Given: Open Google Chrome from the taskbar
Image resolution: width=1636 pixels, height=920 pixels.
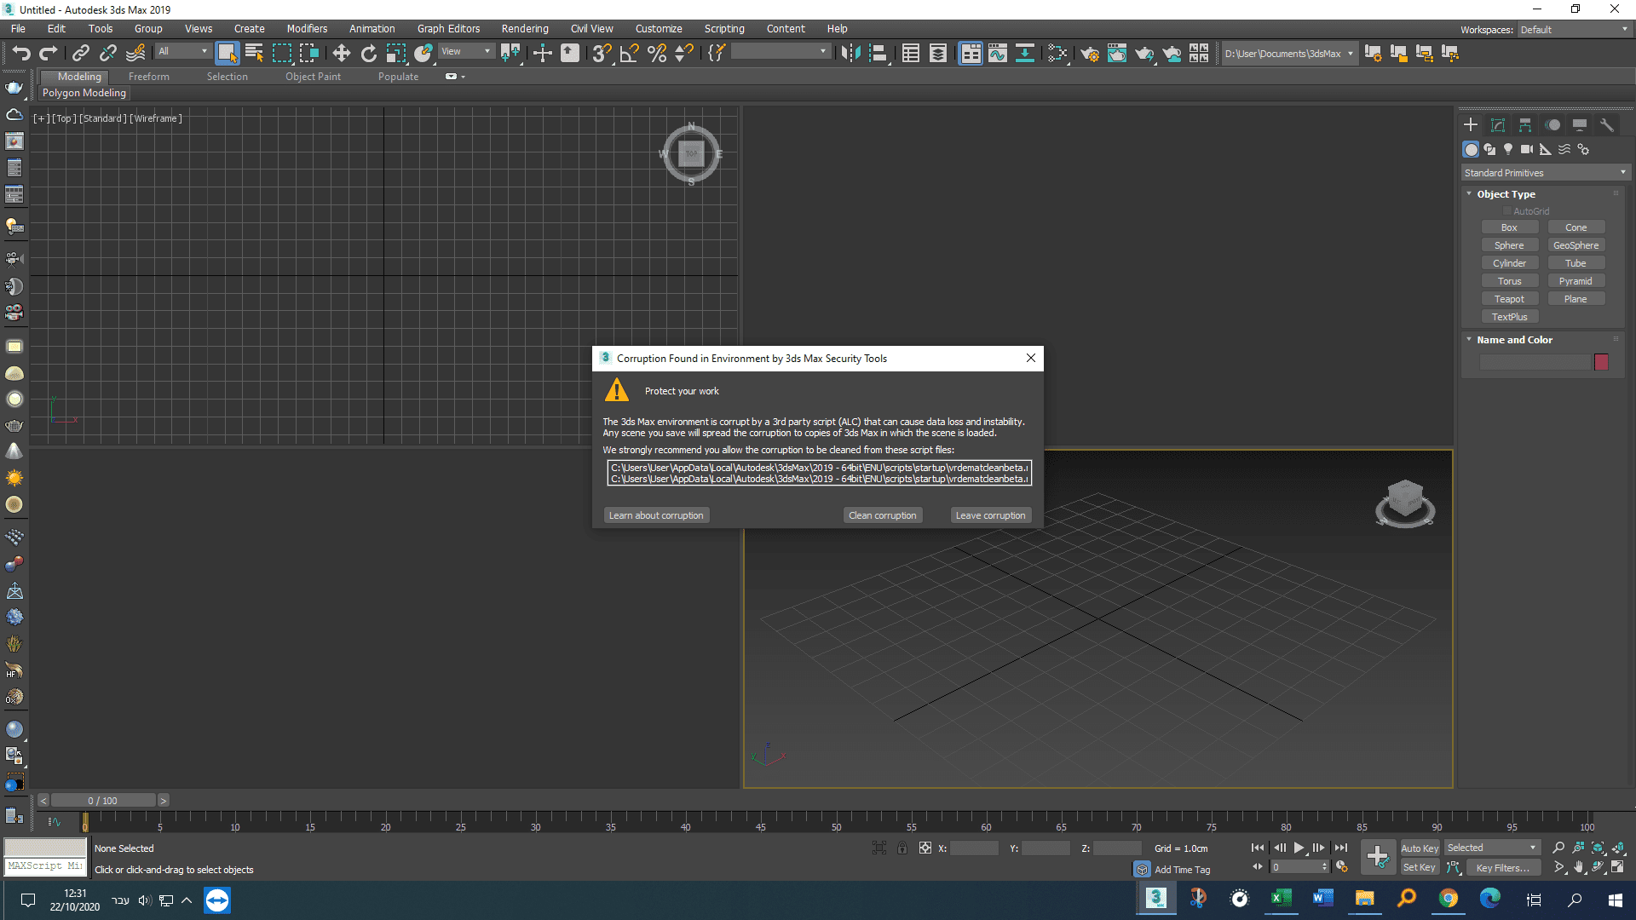Looking at the screenshot, I should pyautogui.click(x=1448, y=899).
